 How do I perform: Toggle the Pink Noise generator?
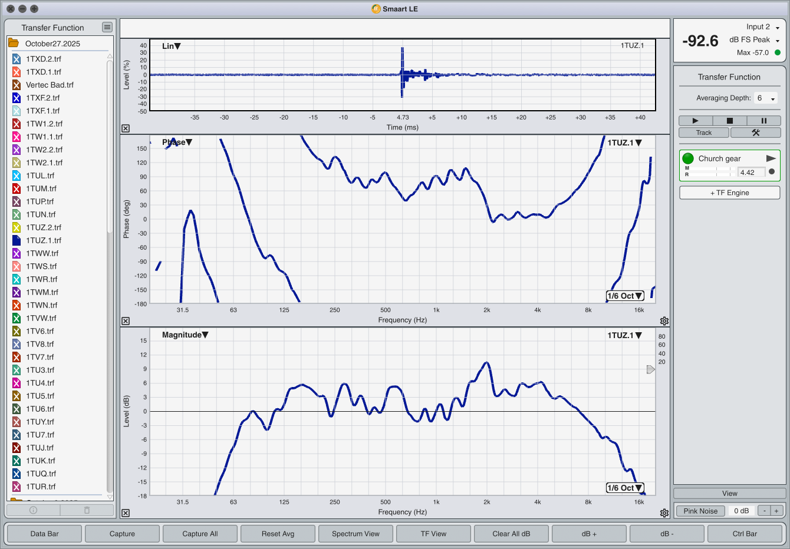[700, 511]
